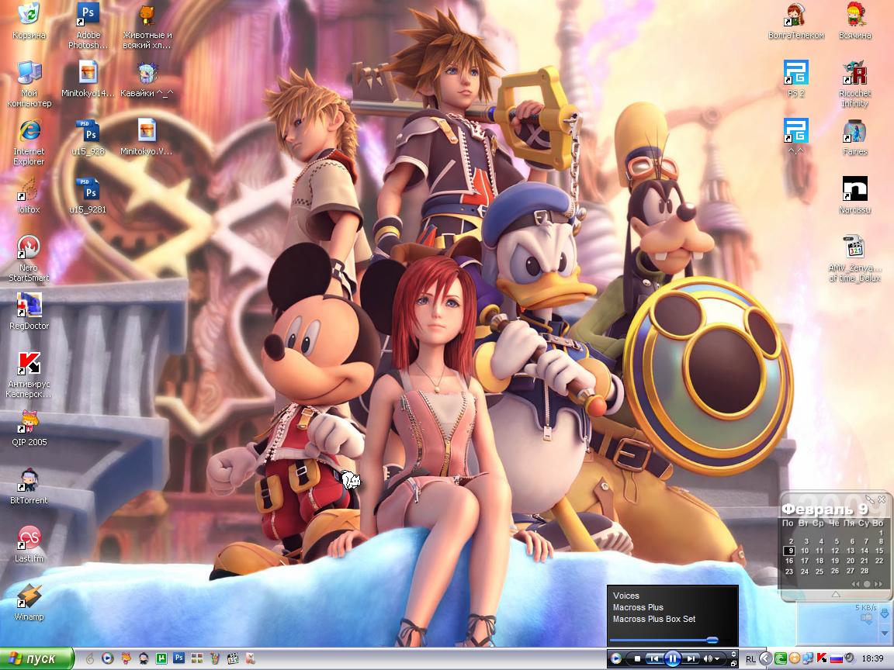Open the пуск Start menu
This screenshot has height=670, width=894.
37,658
